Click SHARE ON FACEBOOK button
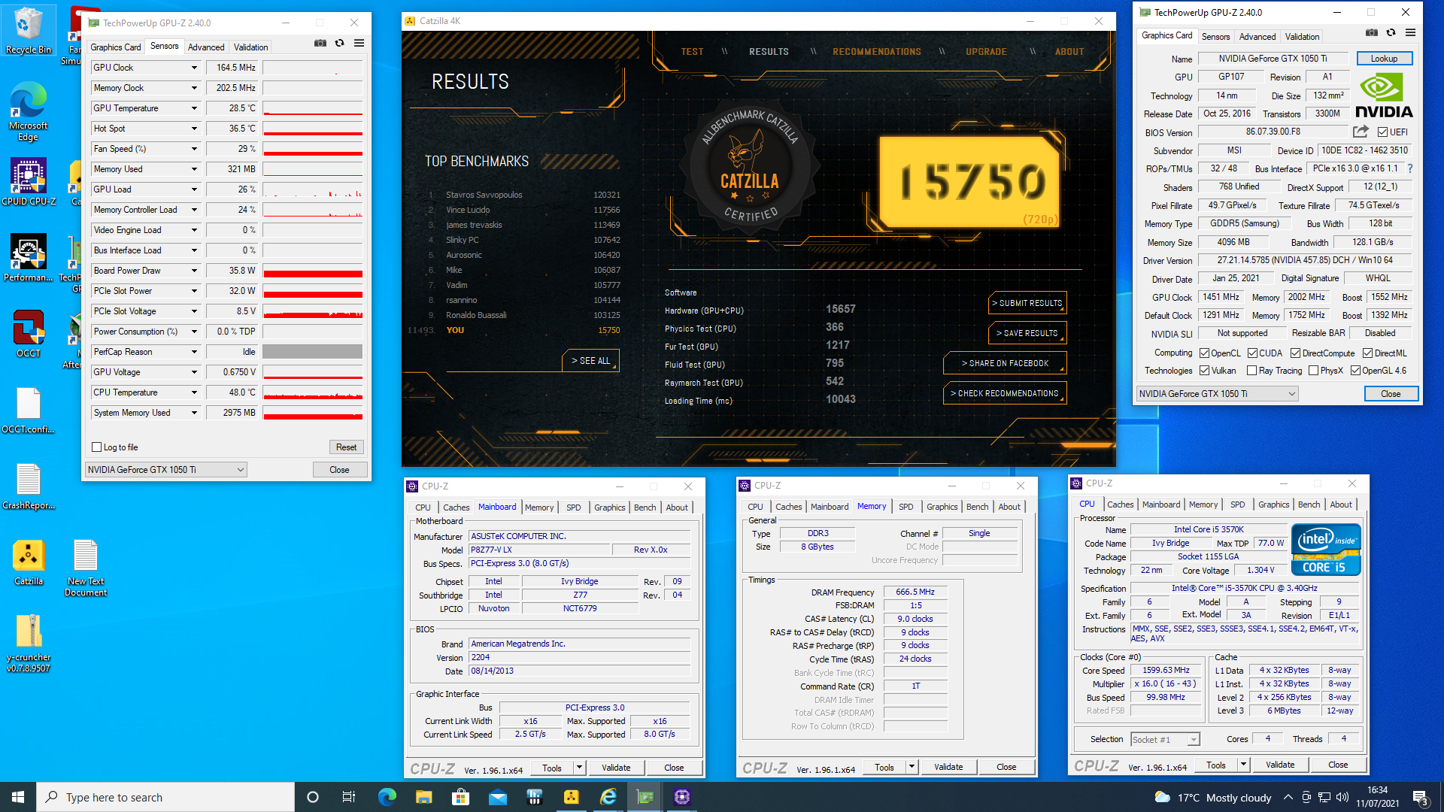 click(1005, 363)
